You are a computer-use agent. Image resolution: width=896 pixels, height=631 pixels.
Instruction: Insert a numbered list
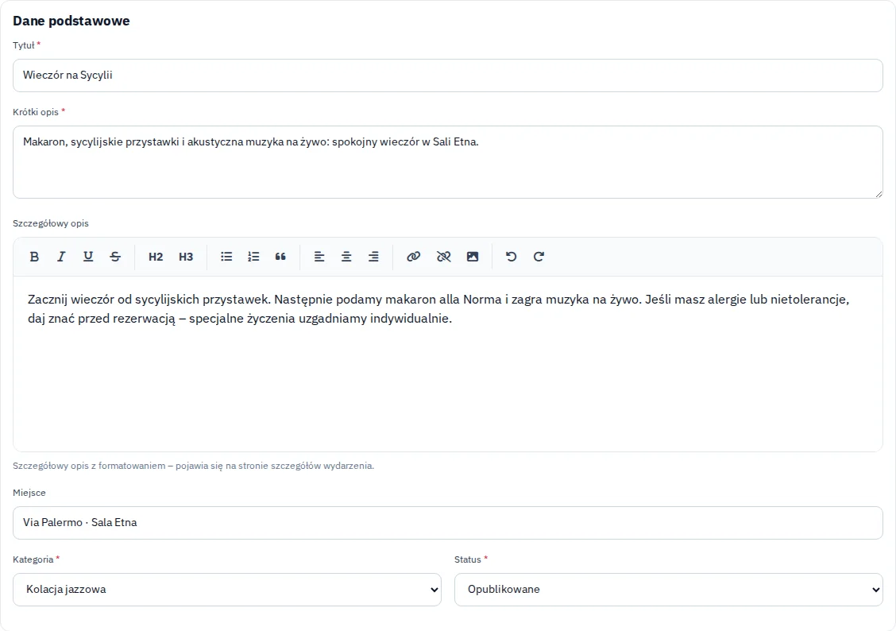click(x=253, y=257)
